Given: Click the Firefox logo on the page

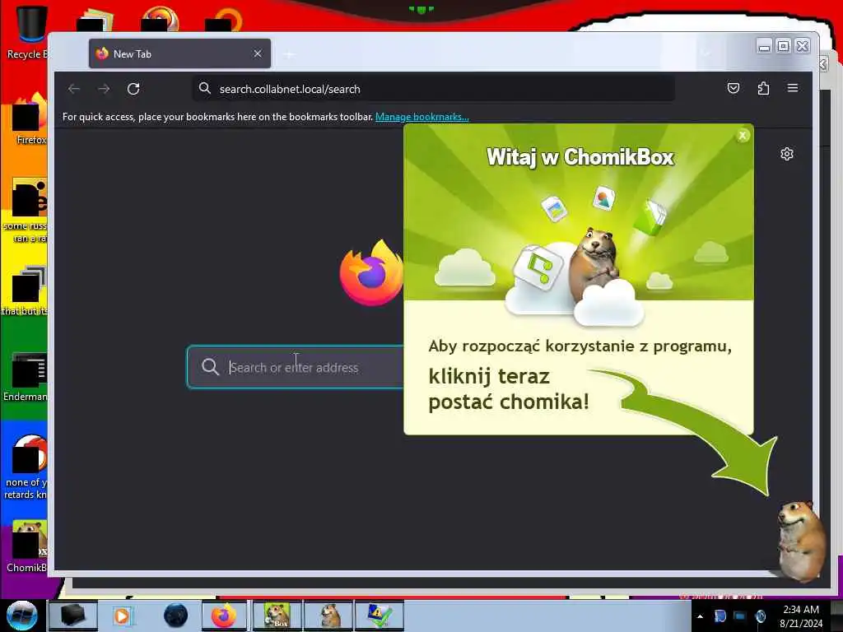Looking at the screenshot, I should (x=371, y=273).
